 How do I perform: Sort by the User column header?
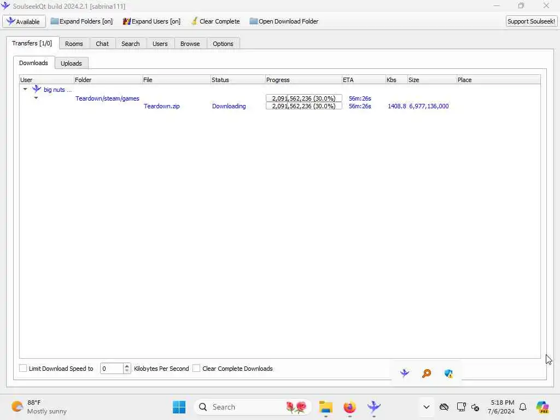[x=46, y=80]
